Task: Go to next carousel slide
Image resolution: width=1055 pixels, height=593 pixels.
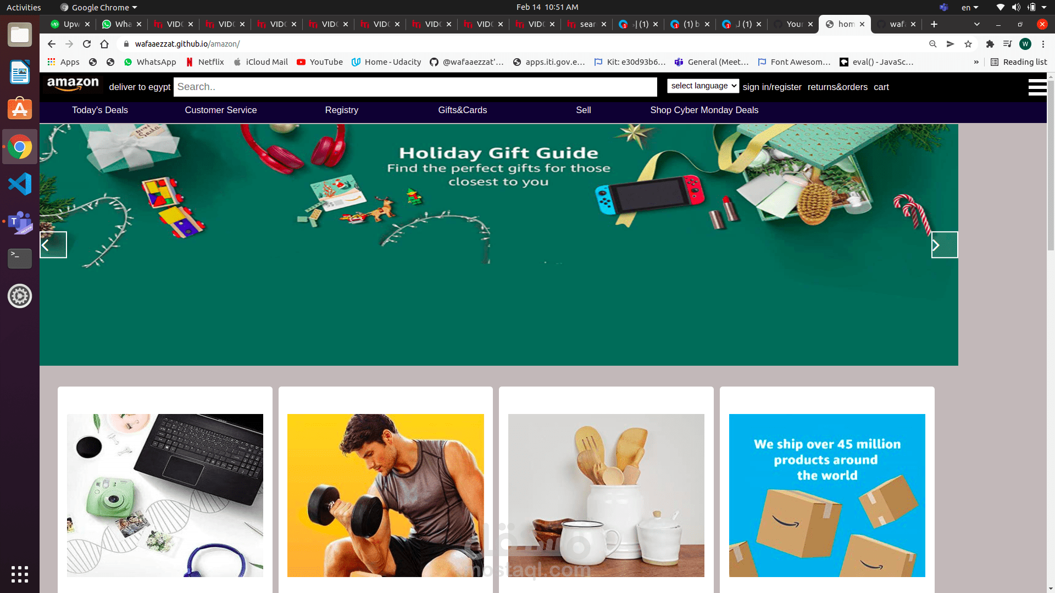Action: [x=944, y=245]
